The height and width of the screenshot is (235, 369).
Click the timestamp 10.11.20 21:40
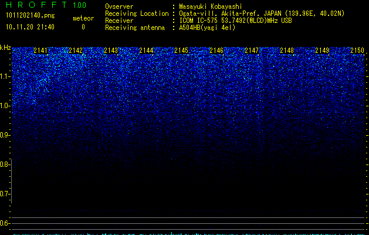(x=30, y=27)
